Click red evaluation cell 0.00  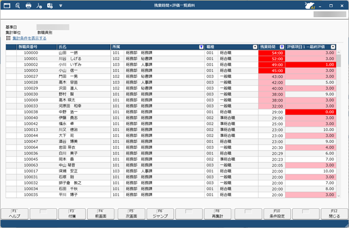pos(311,112)
